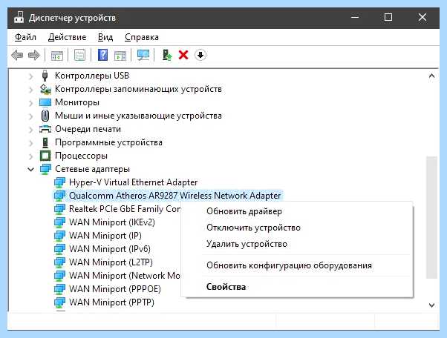Click the Back arrow toolbar icon
The height and width of the screenshot is (338, 447).
(17, 55)
